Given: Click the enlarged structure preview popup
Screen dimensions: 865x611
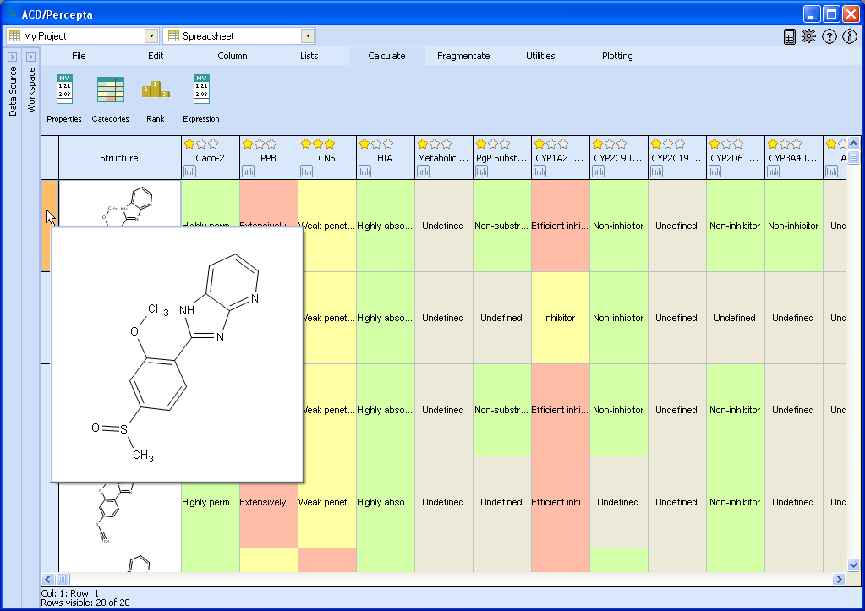Looking at the screenshot, I should click(x=177, y=354).
